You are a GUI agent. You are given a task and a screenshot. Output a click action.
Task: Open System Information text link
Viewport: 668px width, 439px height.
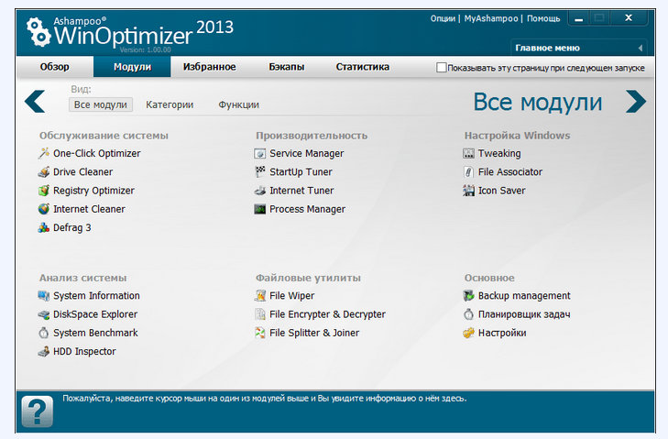point(96,296)
